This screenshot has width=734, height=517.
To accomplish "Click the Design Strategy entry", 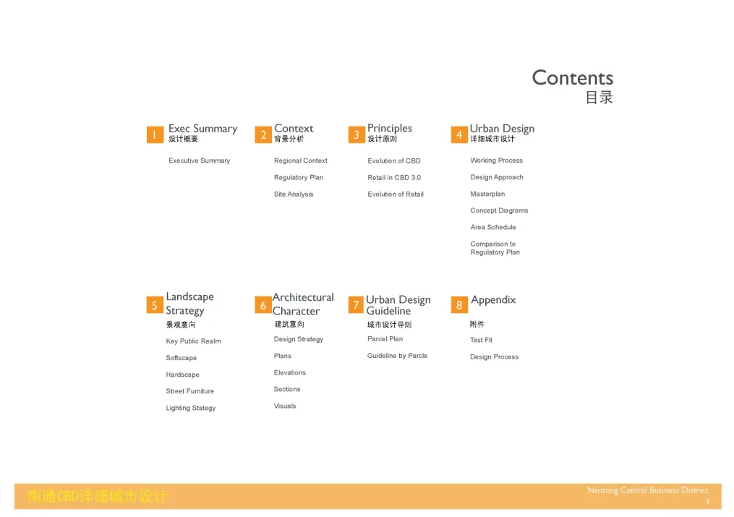I will 299,339.
